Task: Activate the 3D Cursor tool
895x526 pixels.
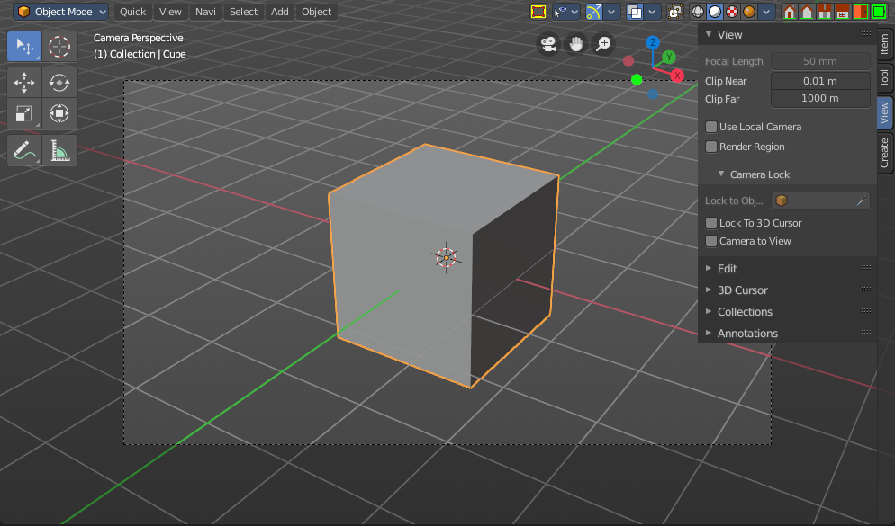Action: click(59, 46)
